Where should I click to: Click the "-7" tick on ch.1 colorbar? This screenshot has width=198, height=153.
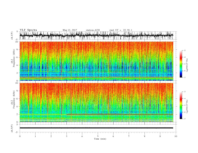point(184,77)
